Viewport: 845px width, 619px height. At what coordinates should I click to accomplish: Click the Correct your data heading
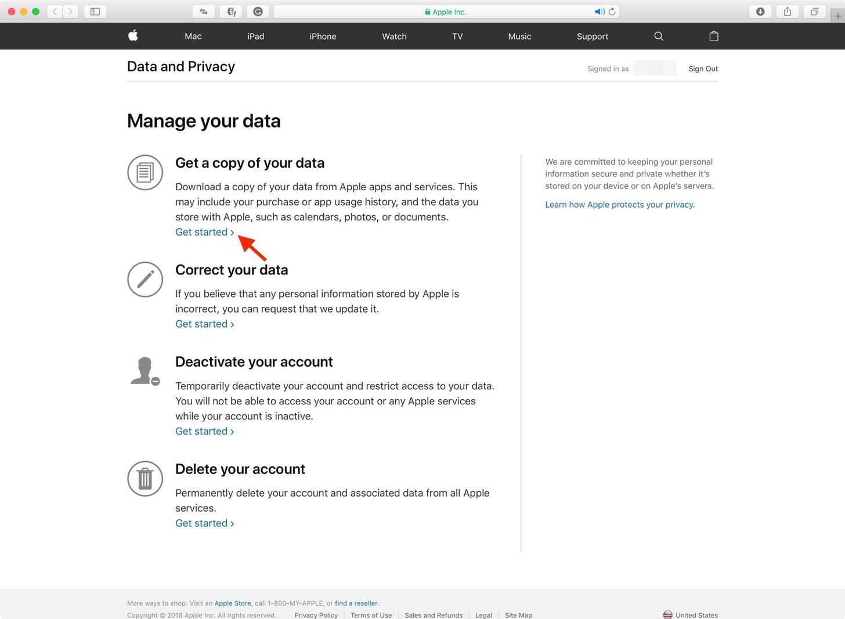[x=232, y=270]
